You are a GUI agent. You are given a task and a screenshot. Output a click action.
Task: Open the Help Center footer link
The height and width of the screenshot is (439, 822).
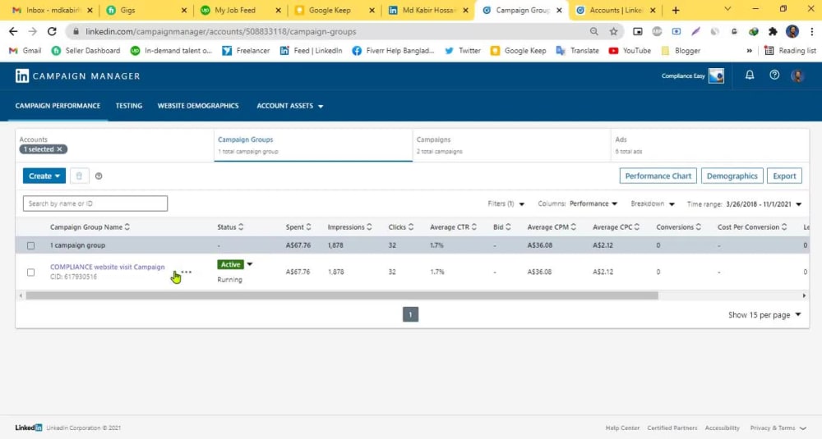(622, 428)
